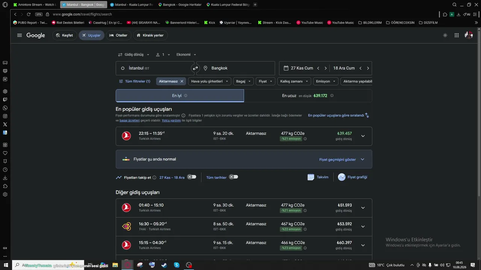481x270 pixels.
Task: Open info icon next to En ucuz price
Action: (332, 96)
